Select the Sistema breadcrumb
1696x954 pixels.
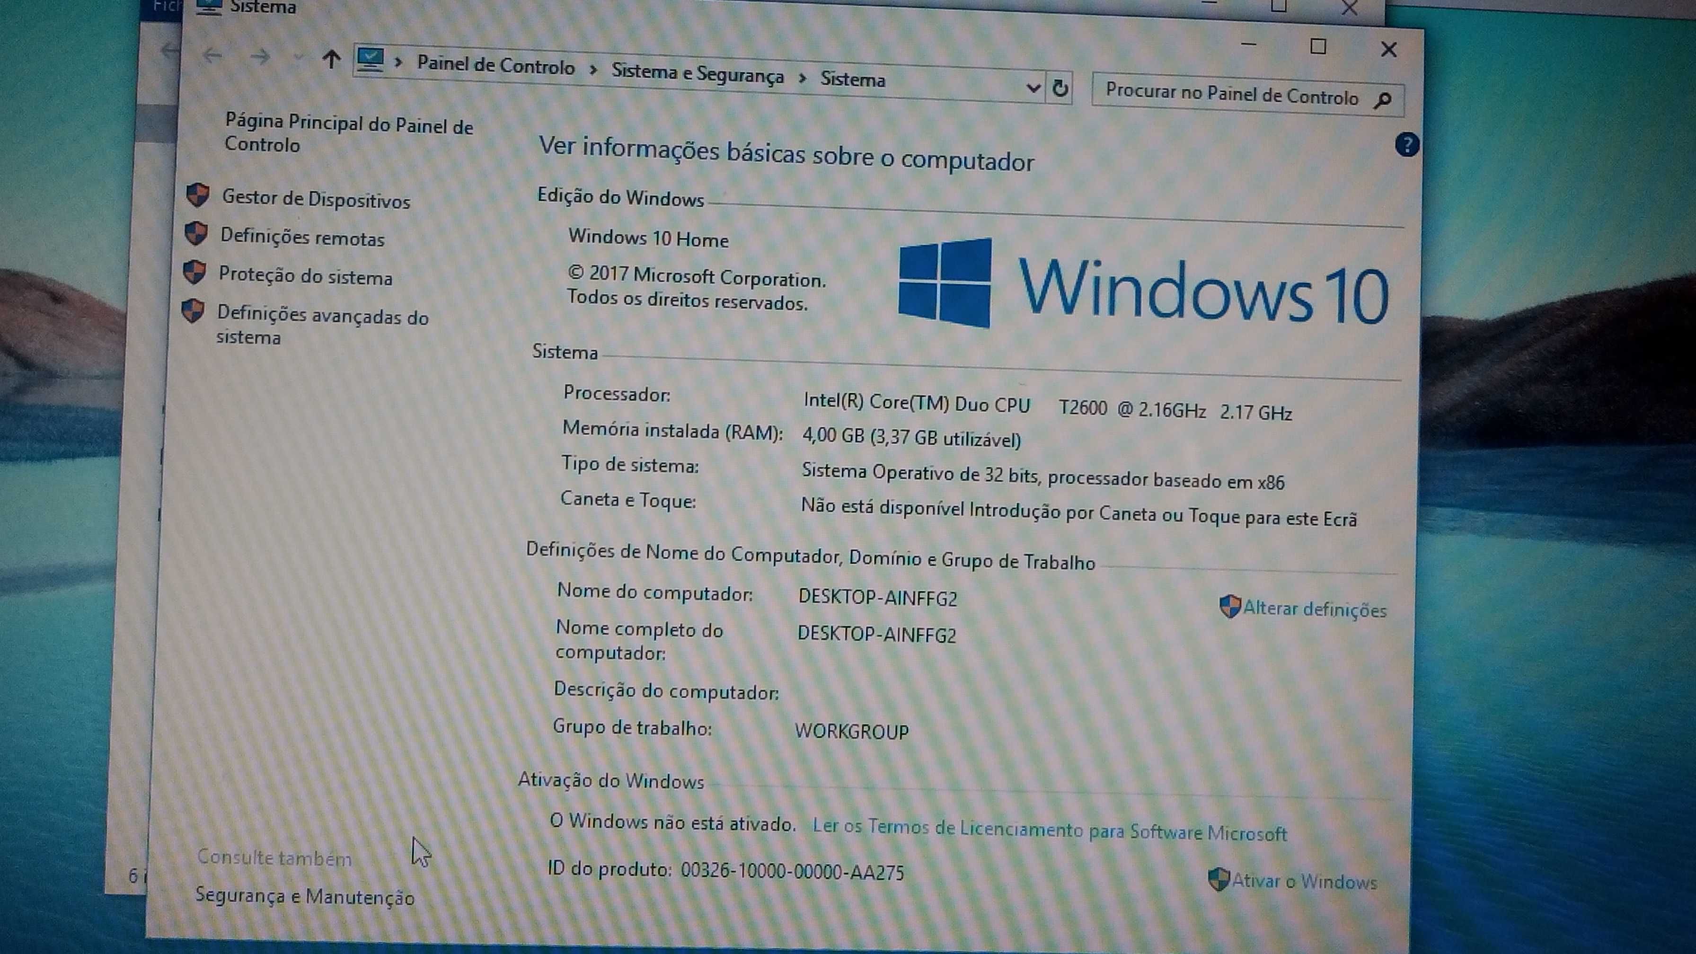tap(853, 79)
